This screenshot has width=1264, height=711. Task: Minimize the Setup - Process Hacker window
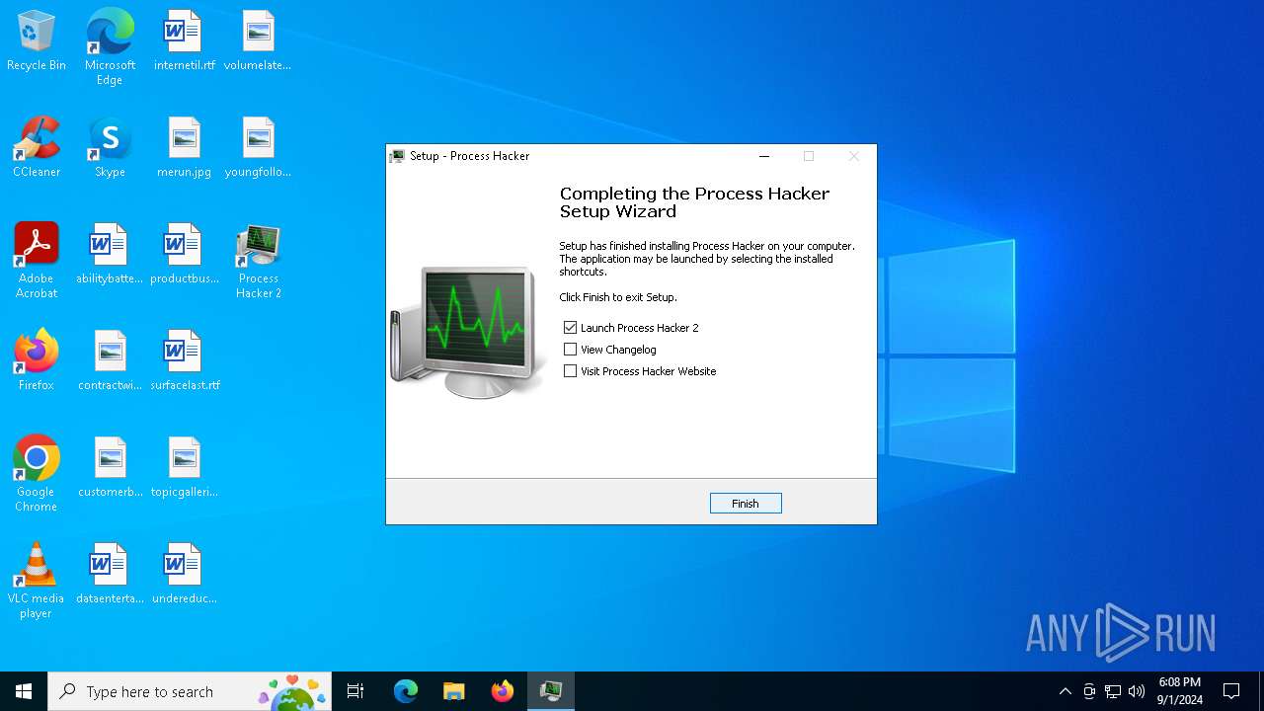763,156
